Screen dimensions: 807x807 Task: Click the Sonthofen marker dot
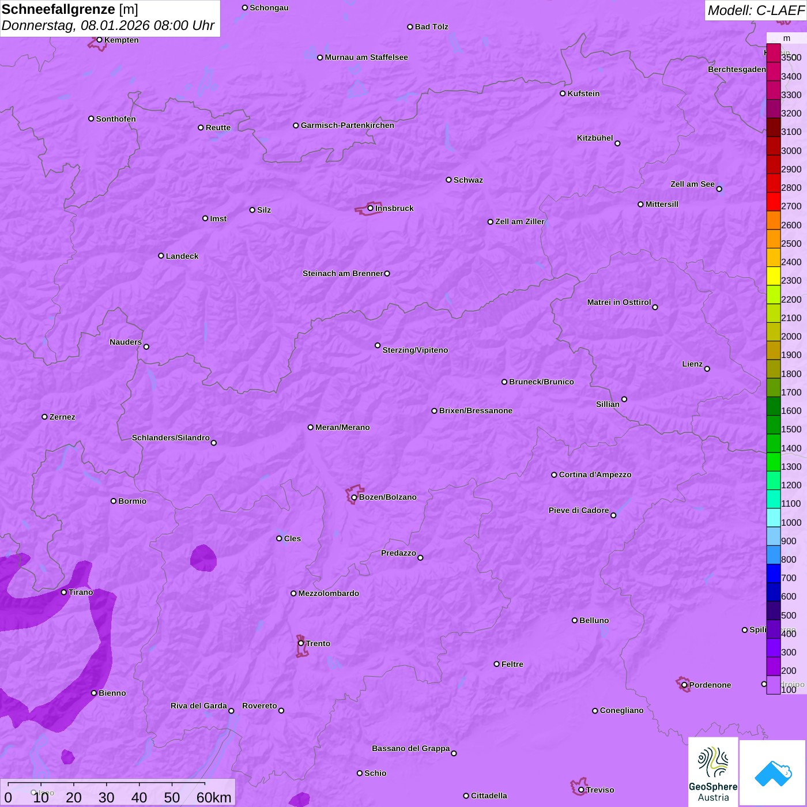pyautogui.click(x=91, y=119)
